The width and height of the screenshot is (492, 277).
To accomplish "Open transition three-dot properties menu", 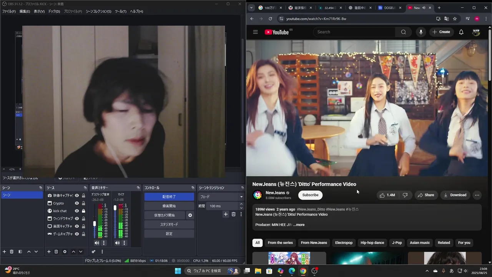I will pyautogui.click(x=241, y=214).
